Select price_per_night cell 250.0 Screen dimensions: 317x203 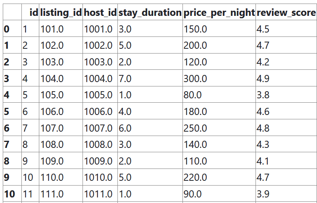point(195,128)
